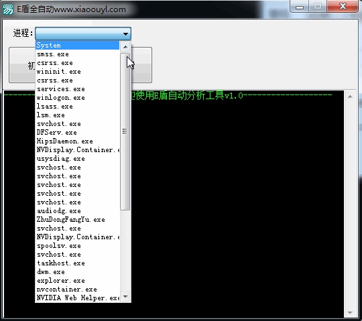Select winlogon.exe process
The image size is (362, 321).
click(x=77, y=98)
